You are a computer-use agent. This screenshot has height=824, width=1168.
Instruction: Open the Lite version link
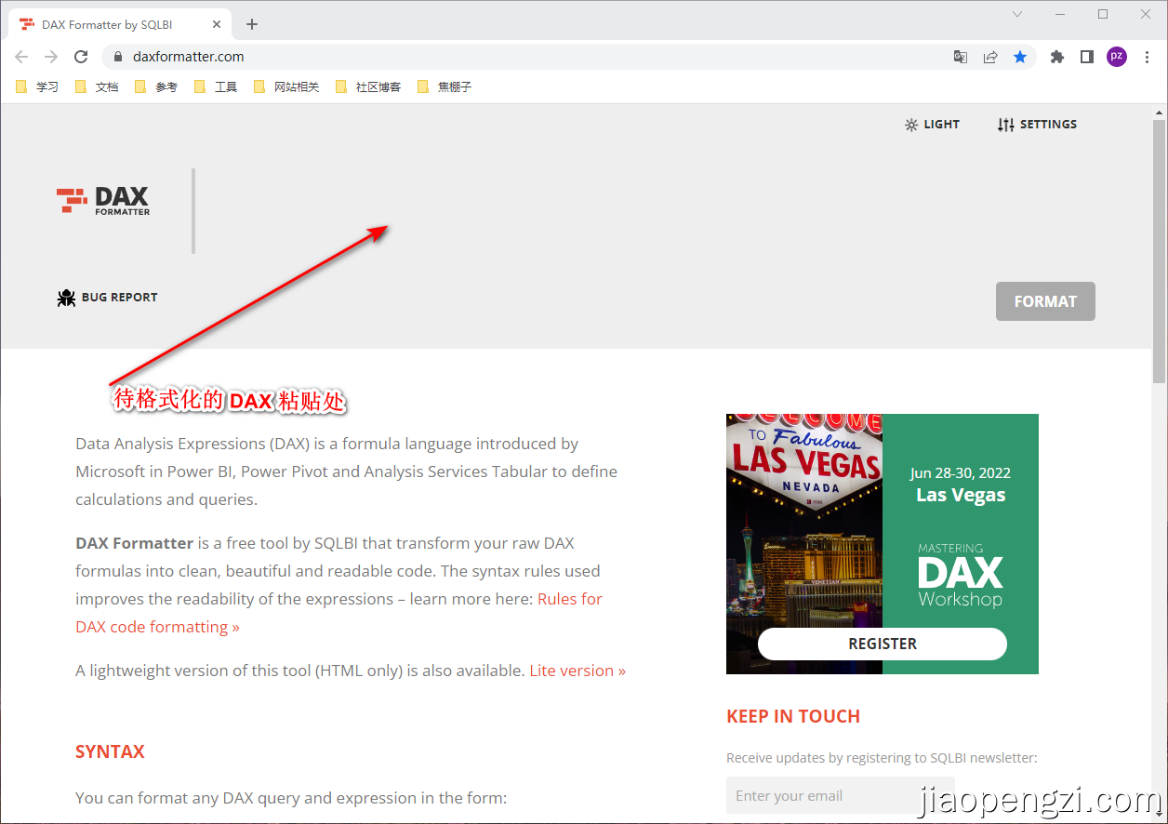click(x=577, y=671)
